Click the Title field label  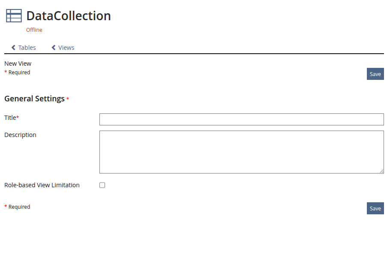click(10, 118)
